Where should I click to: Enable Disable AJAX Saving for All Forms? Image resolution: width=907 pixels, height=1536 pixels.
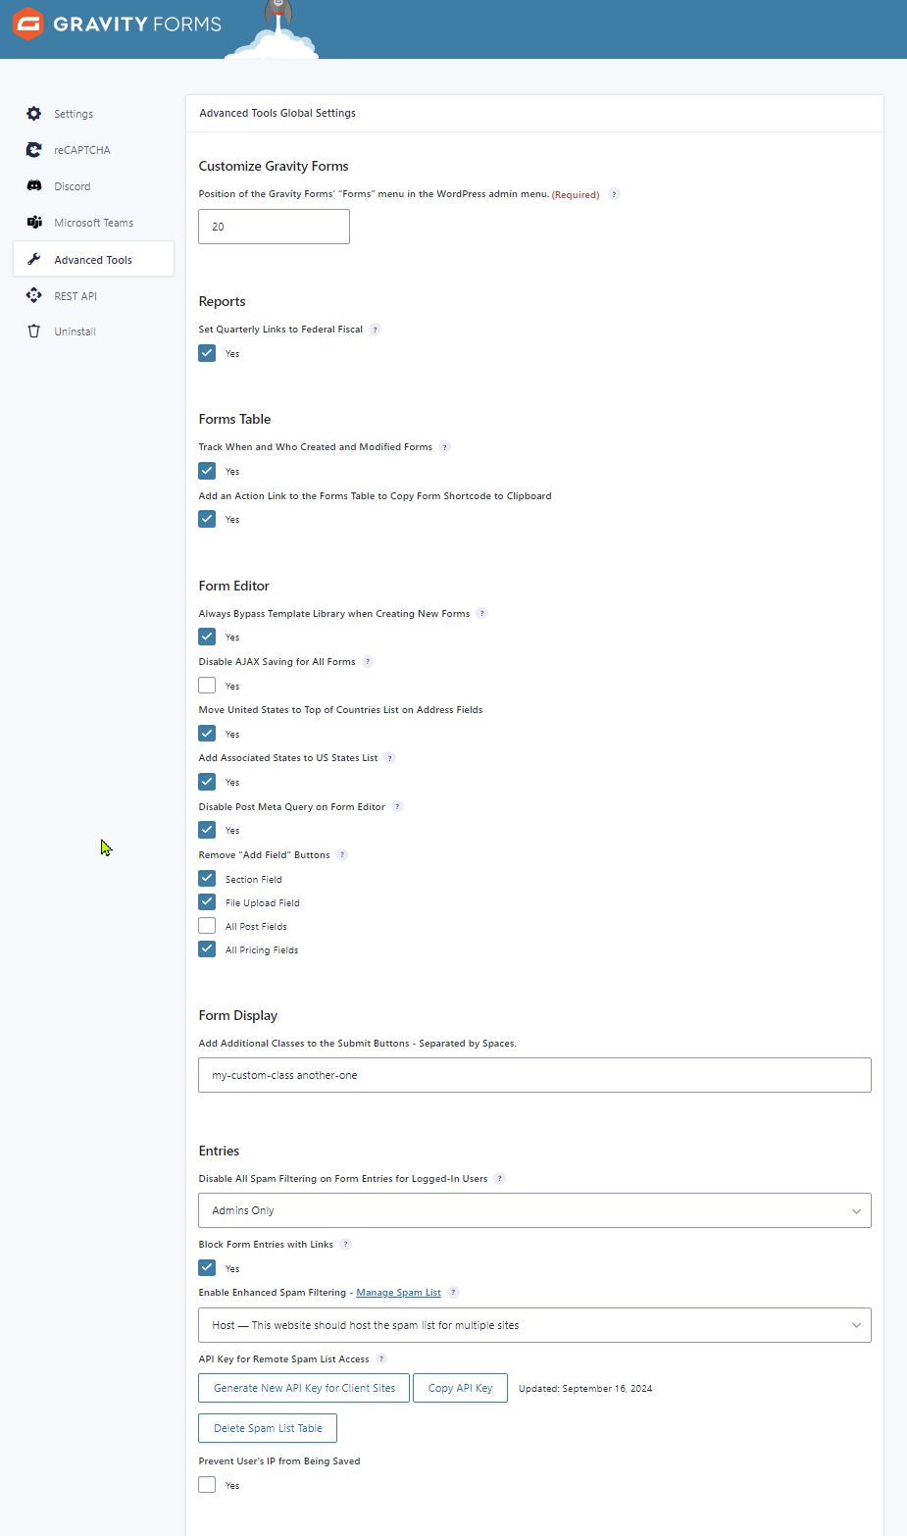coord(207,686)
